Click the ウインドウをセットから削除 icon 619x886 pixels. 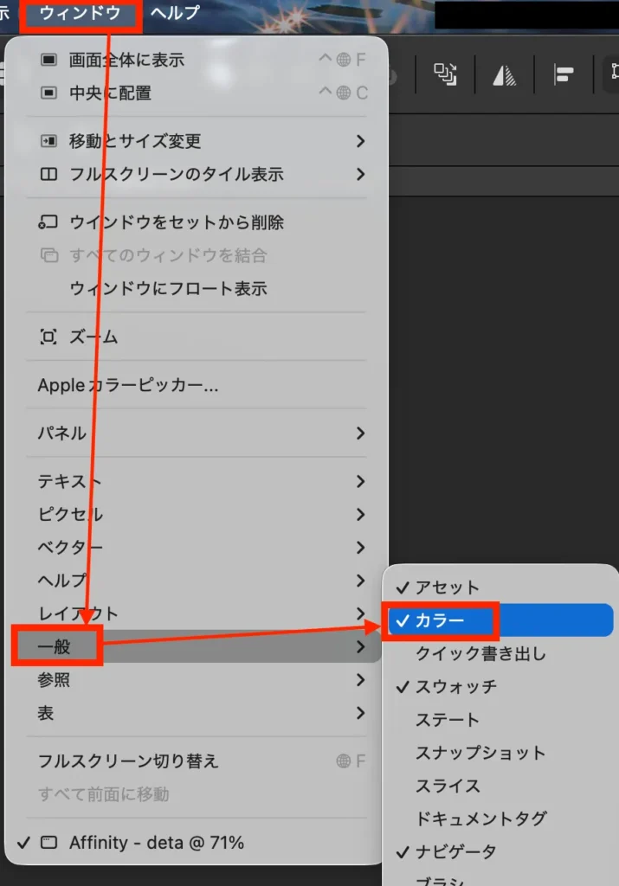[48, 222]
